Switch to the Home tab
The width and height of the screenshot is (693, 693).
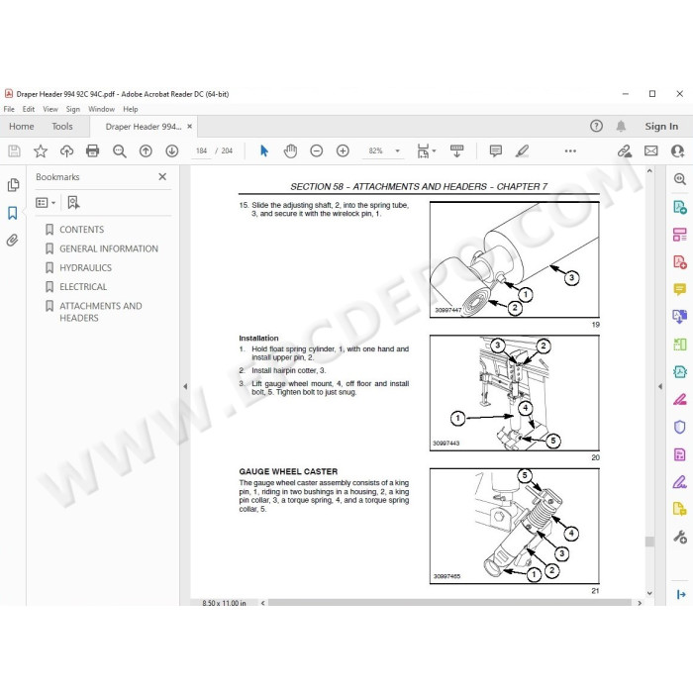[21, 127]
